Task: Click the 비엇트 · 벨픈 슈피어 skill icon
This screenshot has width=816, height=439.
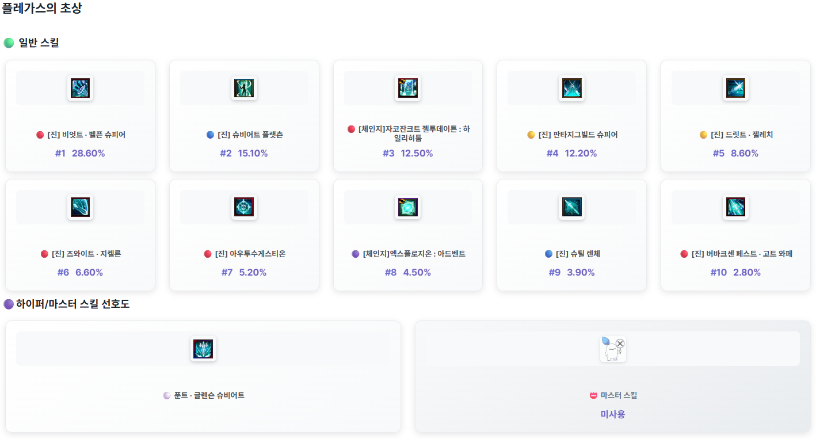Action: coord(80,88)
